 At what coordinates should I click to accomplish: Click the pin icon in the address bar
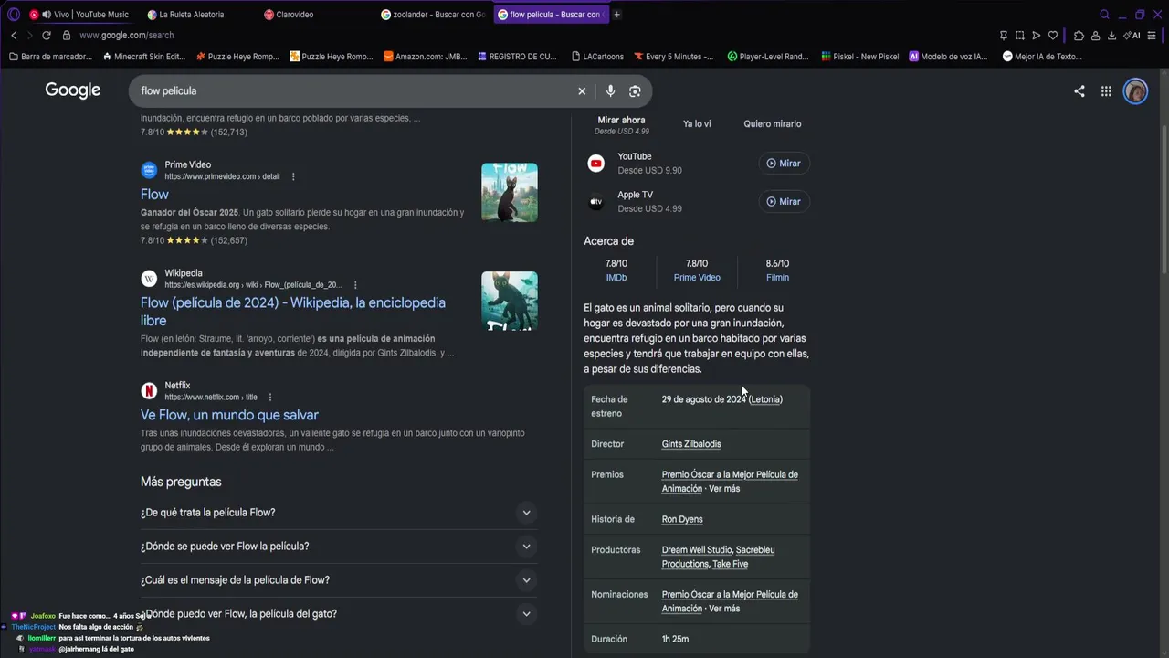point(1004,36)
